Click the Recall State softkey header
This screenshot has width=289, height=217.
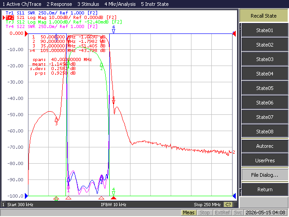(x=263, y=16)
